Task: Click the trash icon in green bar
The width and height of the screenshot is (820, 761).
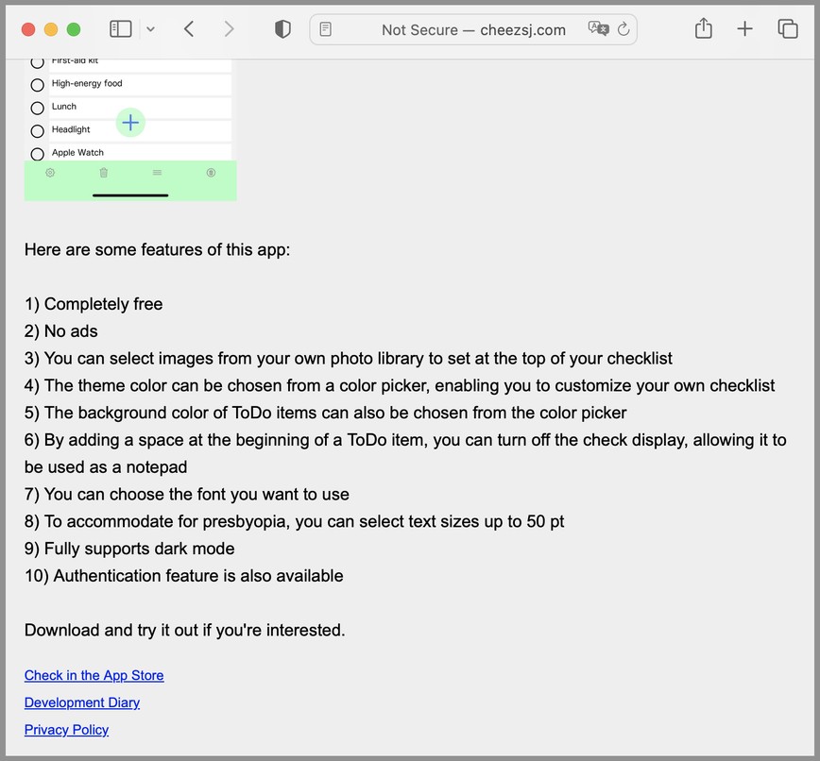Action: pyautogui.click(x=104, y=173)
